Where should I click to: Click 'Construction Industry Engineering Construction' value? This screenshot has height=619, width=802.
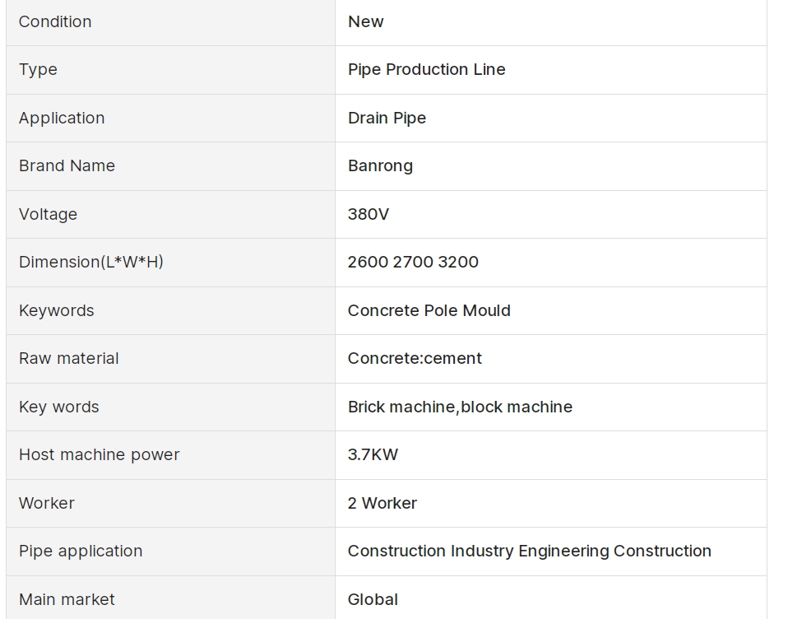529,552
